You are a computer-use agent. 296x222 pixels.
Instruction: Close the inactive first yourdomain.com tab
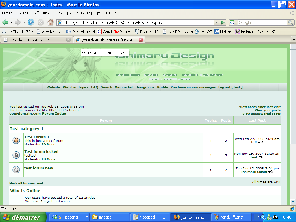point(69,40)
